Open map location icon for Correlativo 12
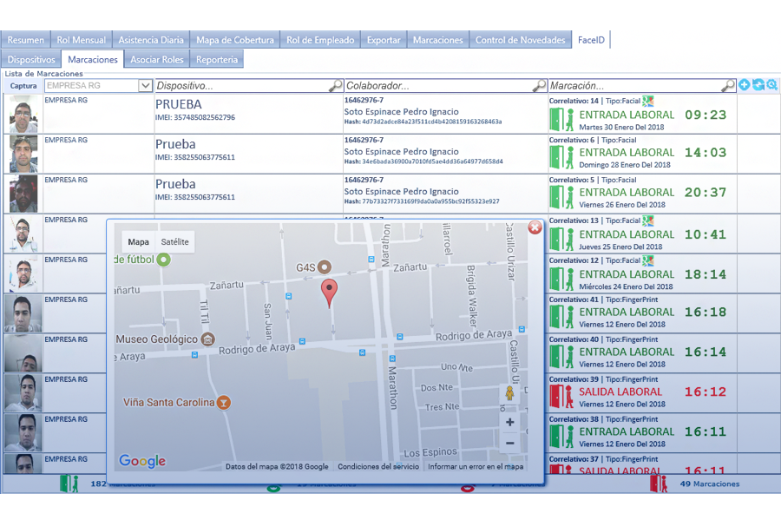Screen dimensions: 781x520 647,260
